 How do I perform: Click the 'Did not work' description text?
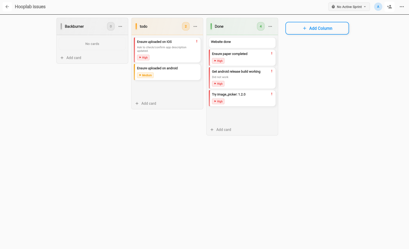[x=220, y=77]
